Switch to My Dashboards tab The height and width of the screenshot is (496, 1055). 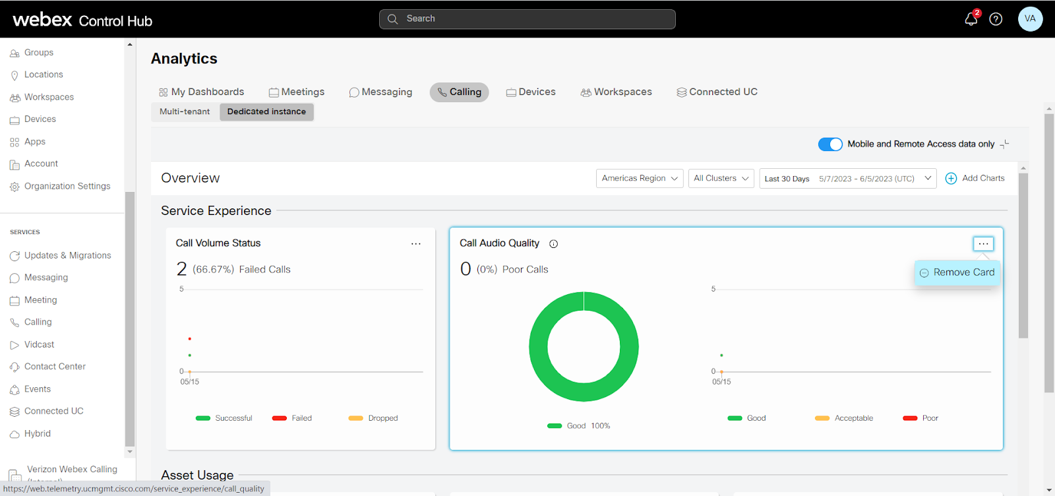(x=202, y=92)
